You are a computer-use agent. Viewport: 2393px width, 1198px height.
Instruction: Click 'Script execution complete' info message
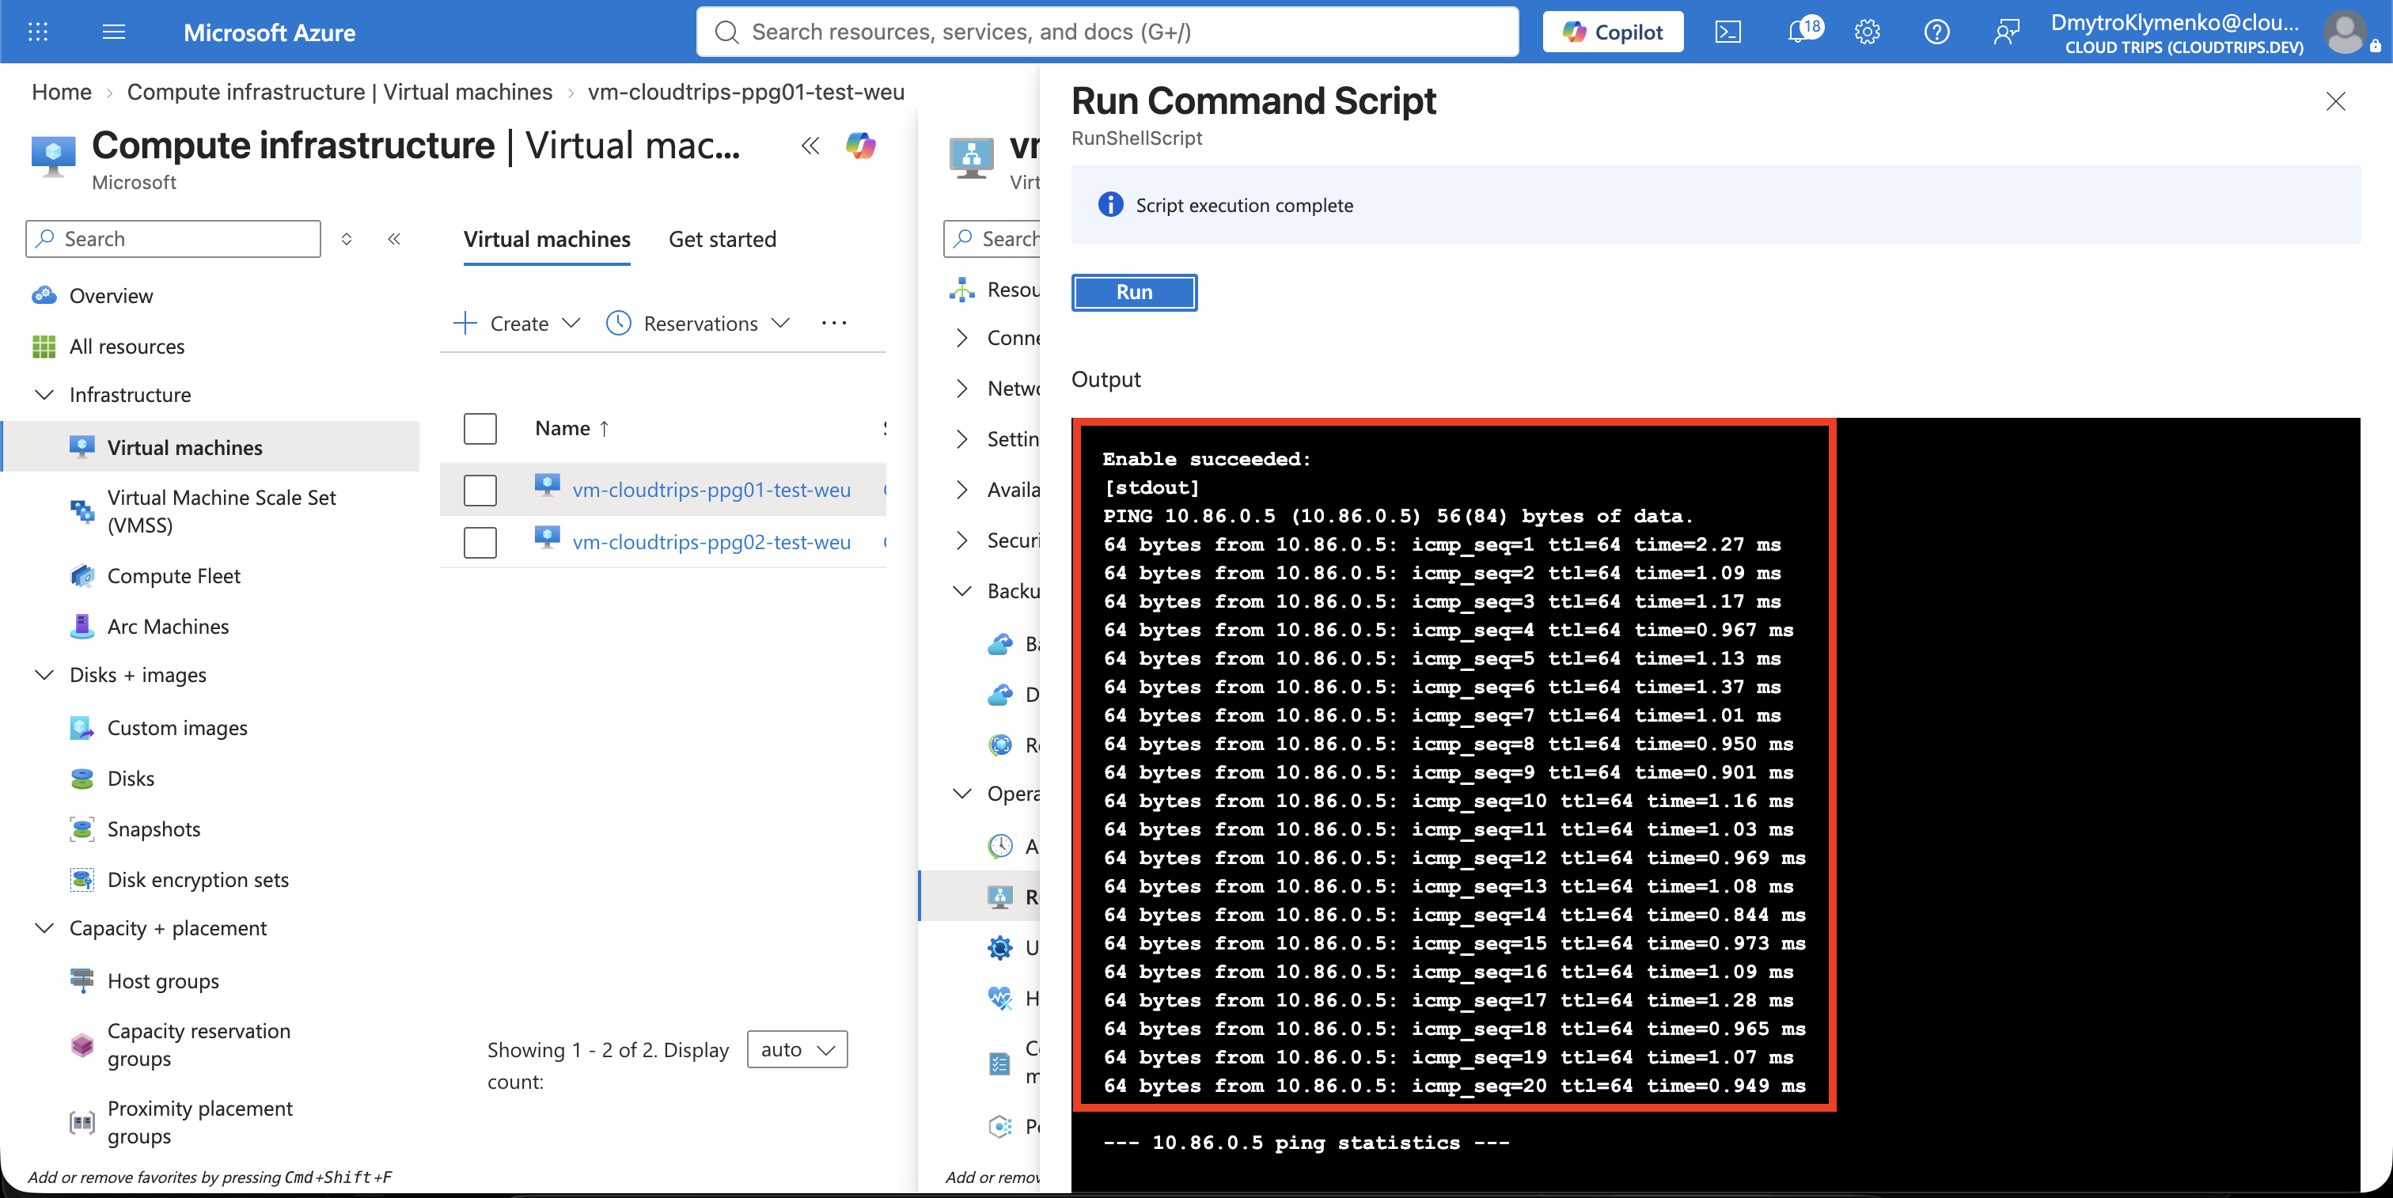click(1244, 205)
